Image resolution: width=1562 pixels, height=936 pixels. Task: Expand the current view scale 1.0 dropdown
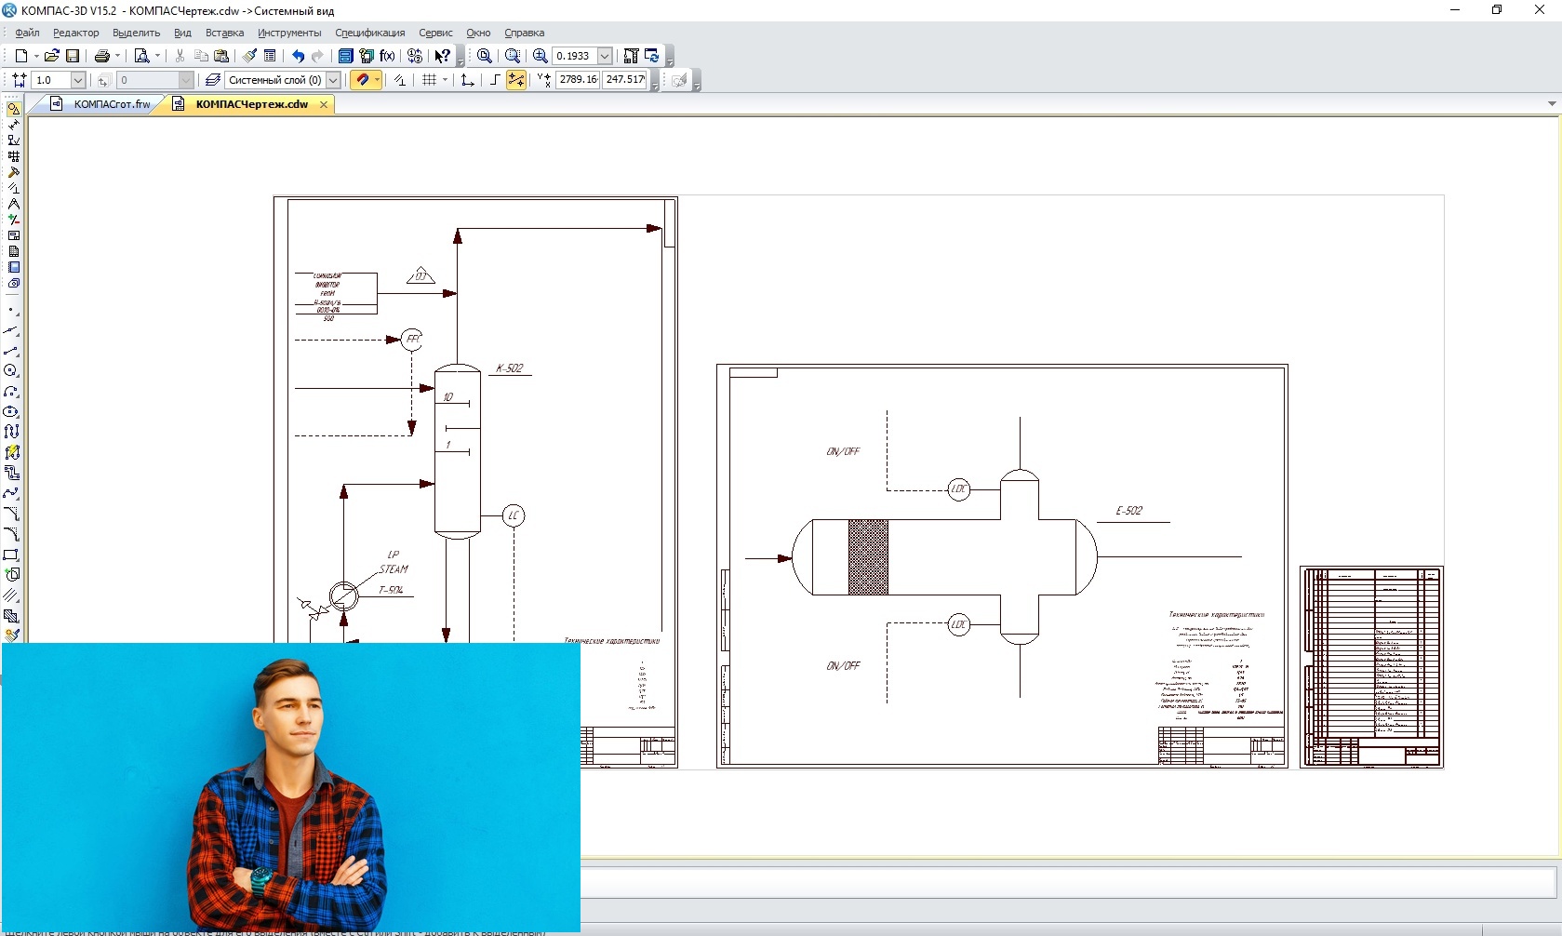[x=78, y=80]
